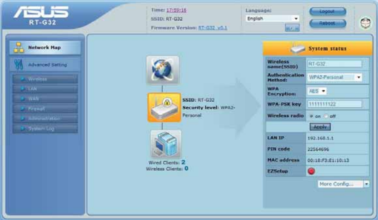Click the helper avatar face icon
Screen dimensions: 378x220
pyautogui.click(x=365, y=23)
